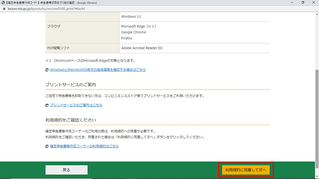Open 確定申告書等作成コーナーの利用規約はこちら link
Image resolution: width=319 pixels, height=179 pixels.
coord(84,146)
